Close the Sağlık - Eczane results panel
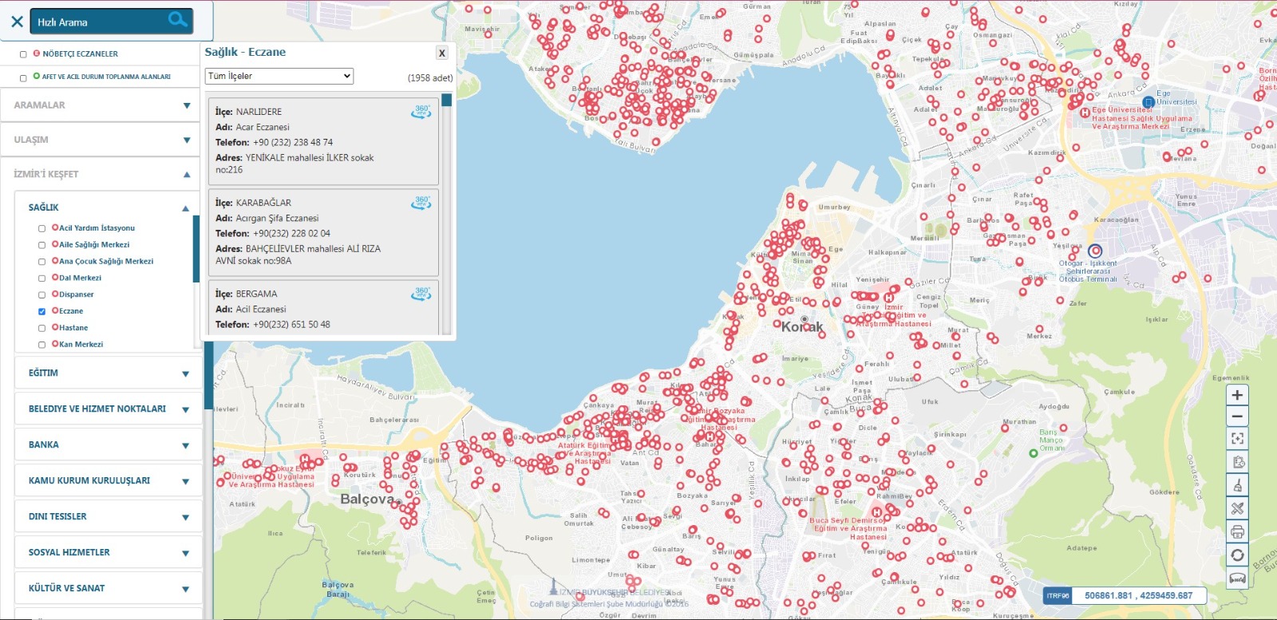This screenshot has height=620, width=1277. click(441, 53)
